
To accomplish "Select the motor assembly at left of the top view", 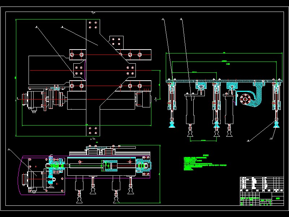I will (x=44, y=100).
